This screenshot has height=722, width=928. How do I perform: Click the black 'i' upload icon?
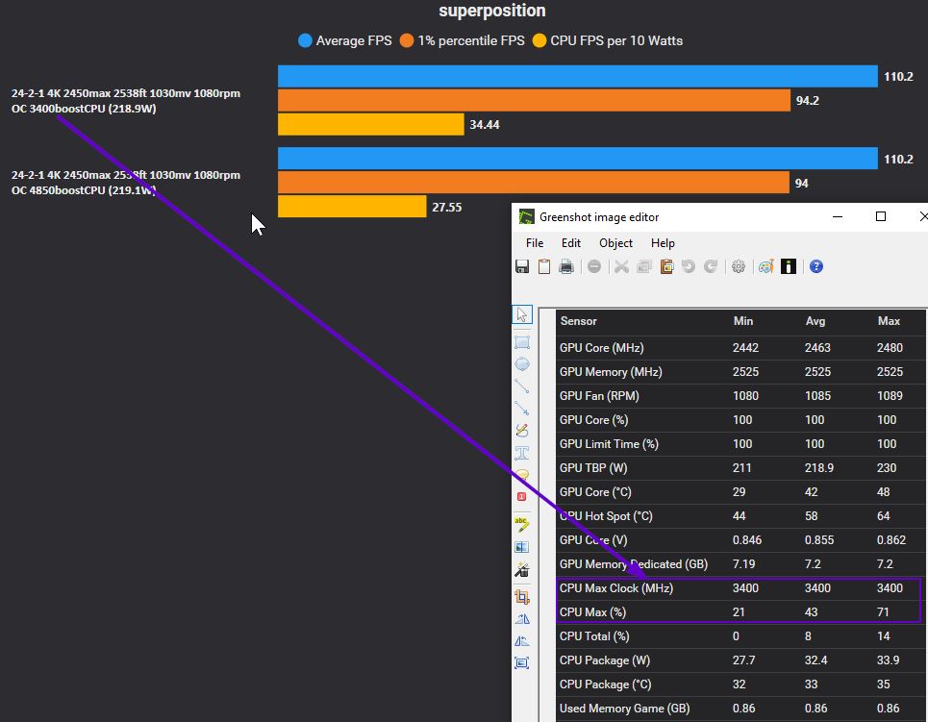(x=789, y=267)
